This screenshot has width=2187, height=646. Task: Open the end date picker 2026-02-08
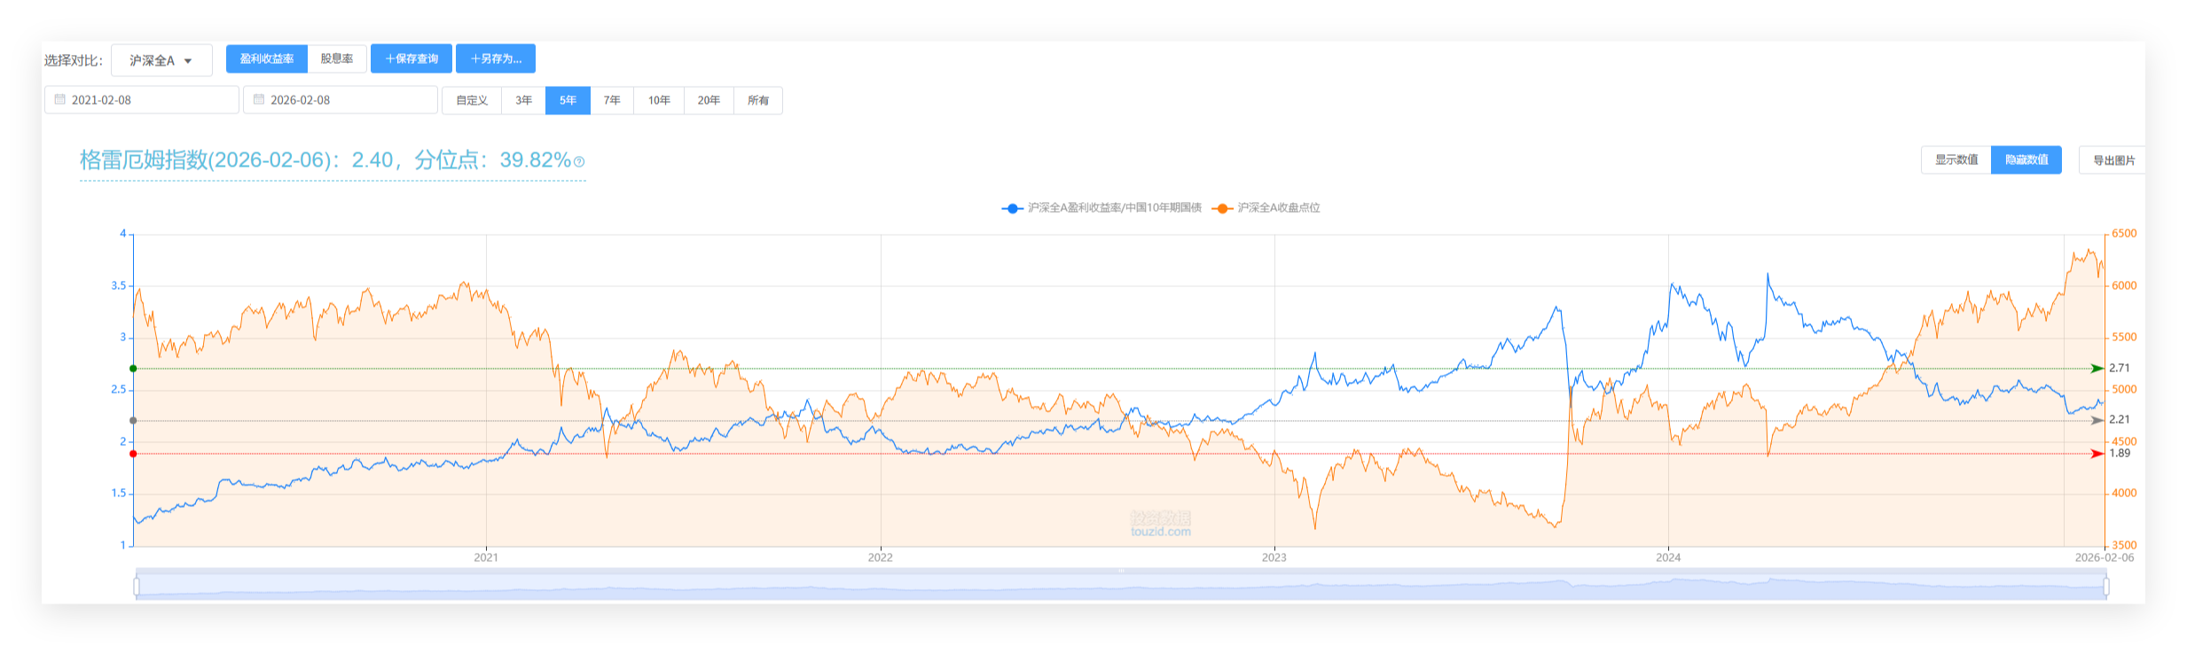click(x=341, y=100)
